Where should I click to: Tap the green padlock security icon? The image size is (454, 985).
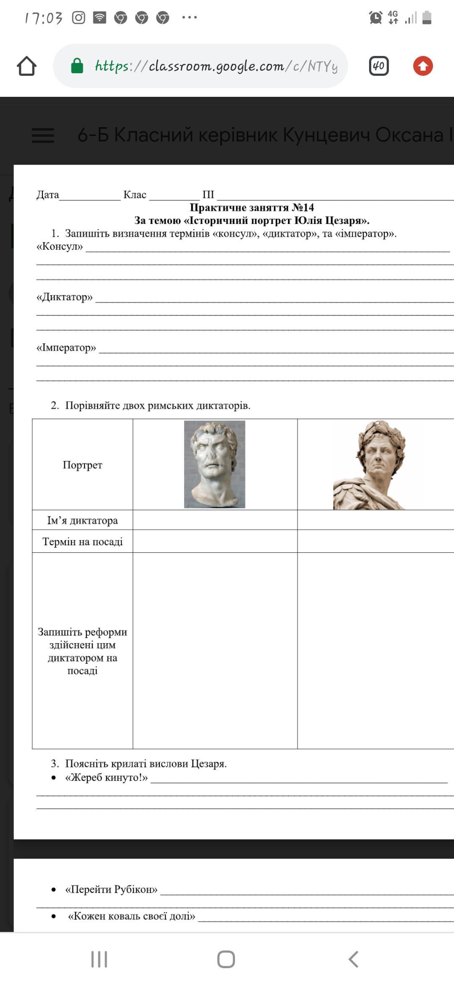point(77,66)
